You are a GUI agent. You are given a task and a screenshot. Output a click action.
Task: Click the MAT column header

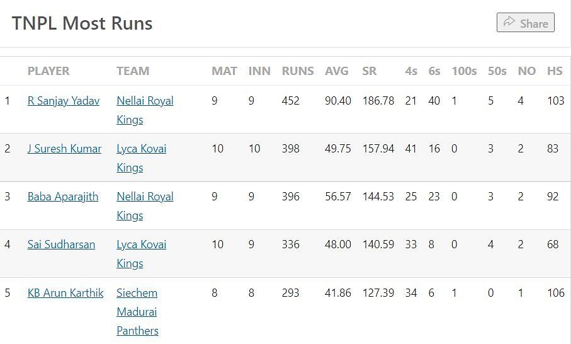[224, 71]
